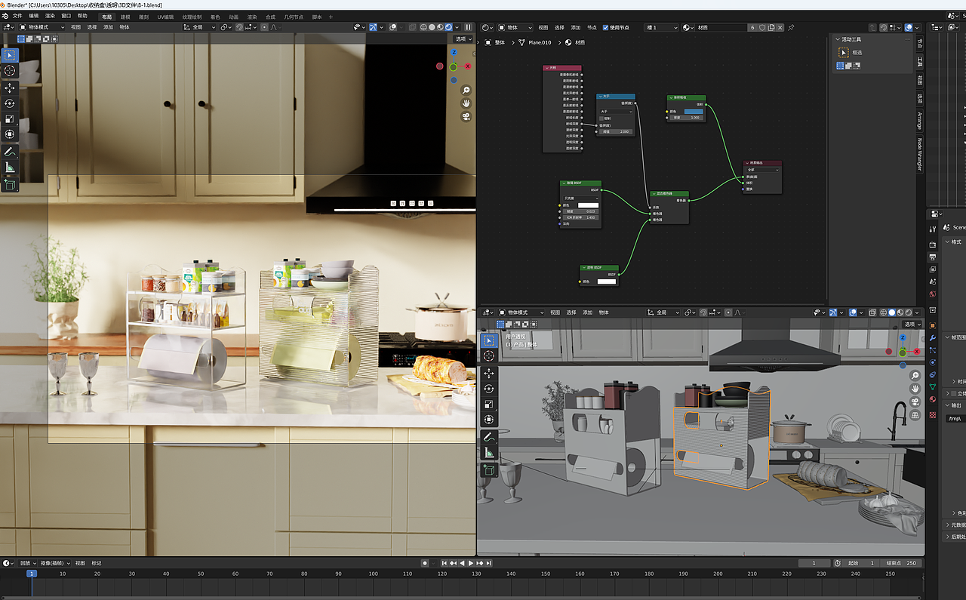Select the Measure tool in the rendered viewport
The image size is (966, 600).
[x=10, y=167]
